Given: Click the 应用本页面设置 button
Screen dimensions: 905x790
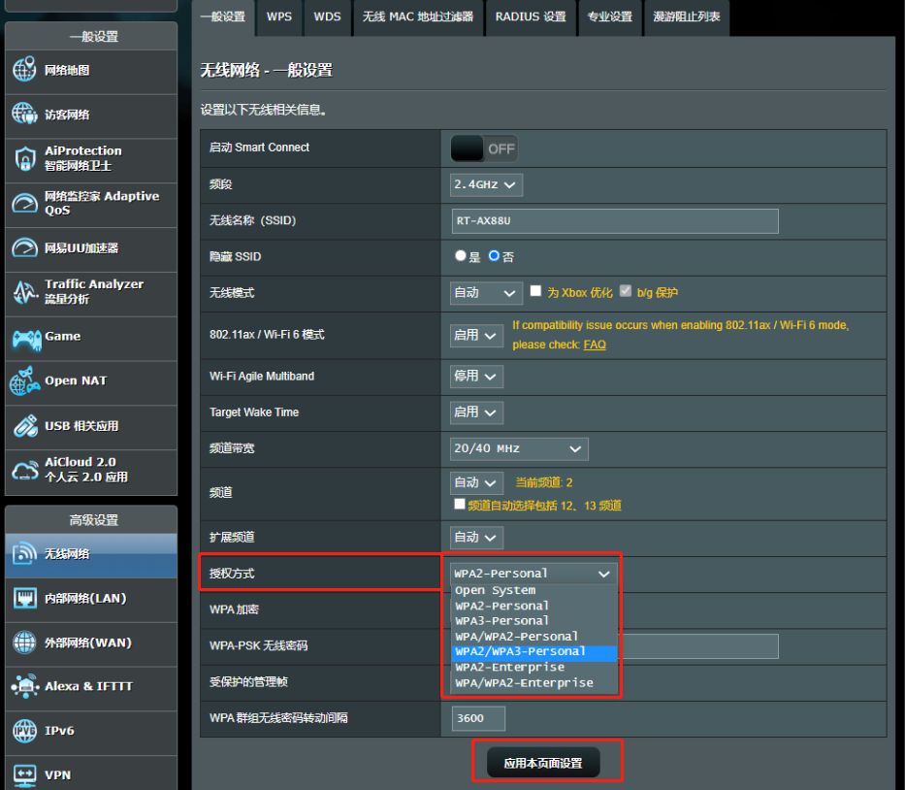Looking at the screenshot, I should pyautogui.click(x=543, y=763).
